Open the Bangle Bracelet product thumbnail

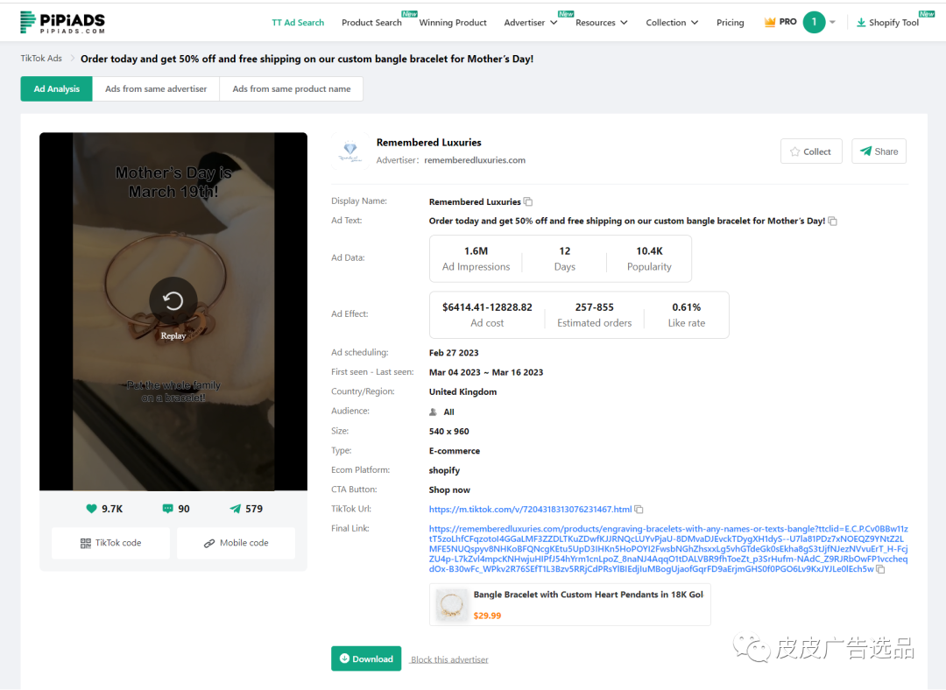tap(453, 605)
